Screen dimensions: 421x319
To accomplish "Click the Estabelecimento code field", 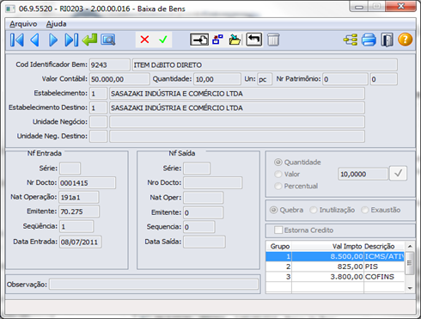I will [x=99, y=93].
